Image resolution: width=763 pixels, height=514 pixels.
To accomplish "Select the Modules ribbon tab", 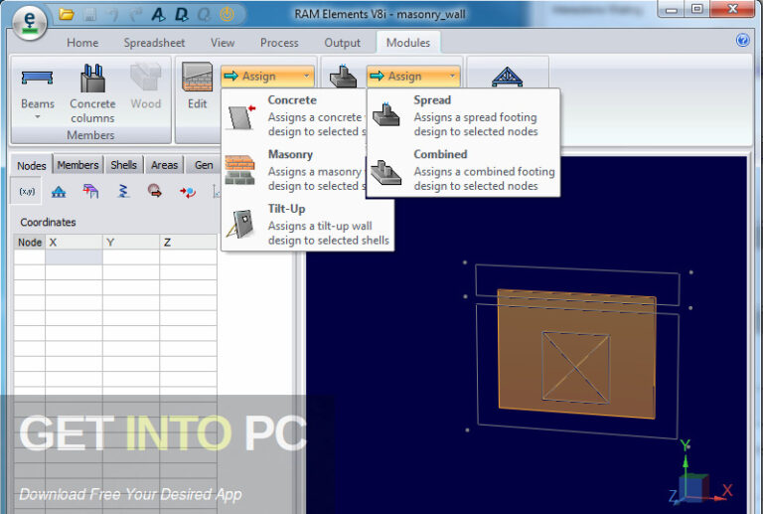I will (x=408, y=43).
